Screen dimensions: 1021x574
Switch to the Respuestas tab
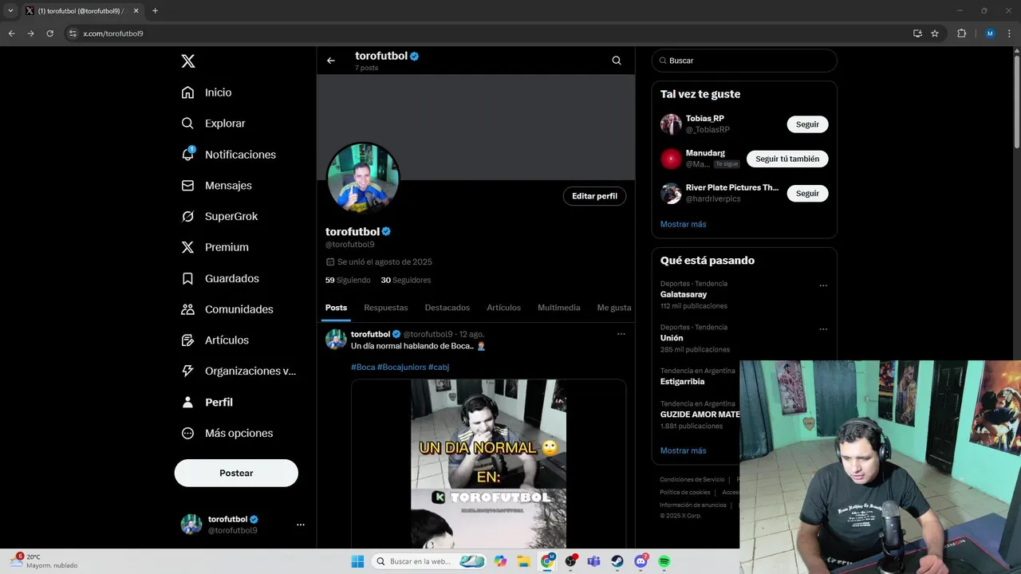[x=386, y=308]
